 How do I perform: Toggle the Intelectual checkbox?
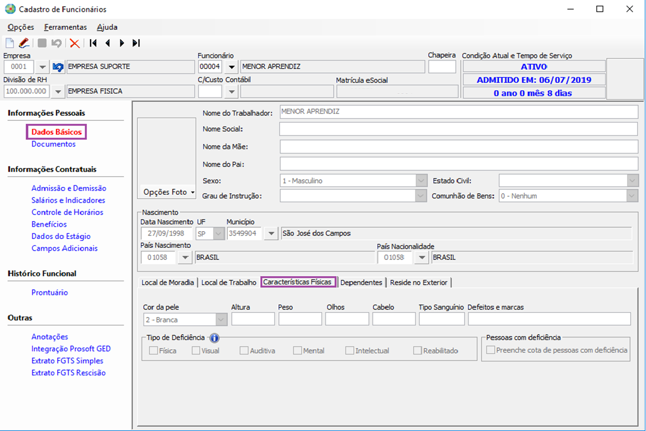click(350, 350)
